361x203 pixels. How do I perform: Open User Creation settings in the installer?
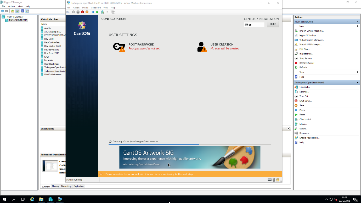[x=218, y=47]
